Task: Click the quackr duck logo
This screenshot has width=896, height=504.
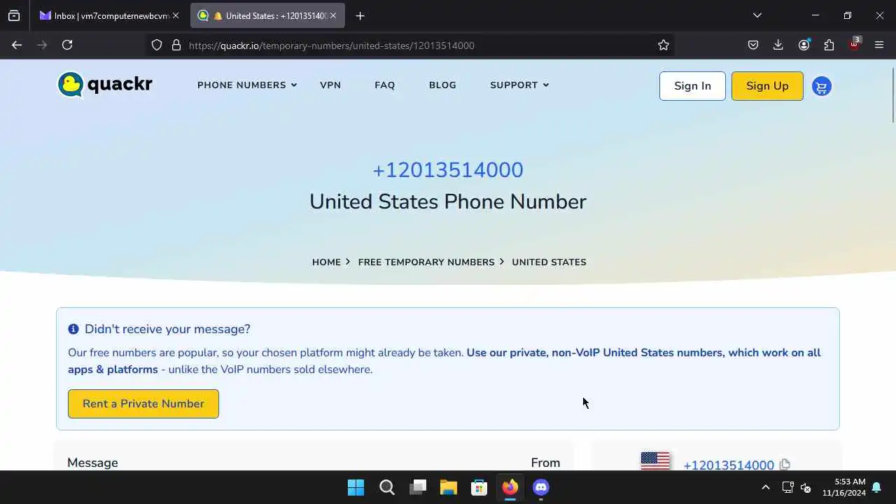Action: click(x=105, y=85)
